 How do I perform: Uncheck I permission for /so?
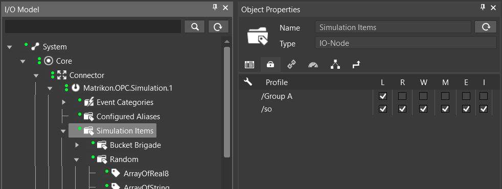coord(484,109)
